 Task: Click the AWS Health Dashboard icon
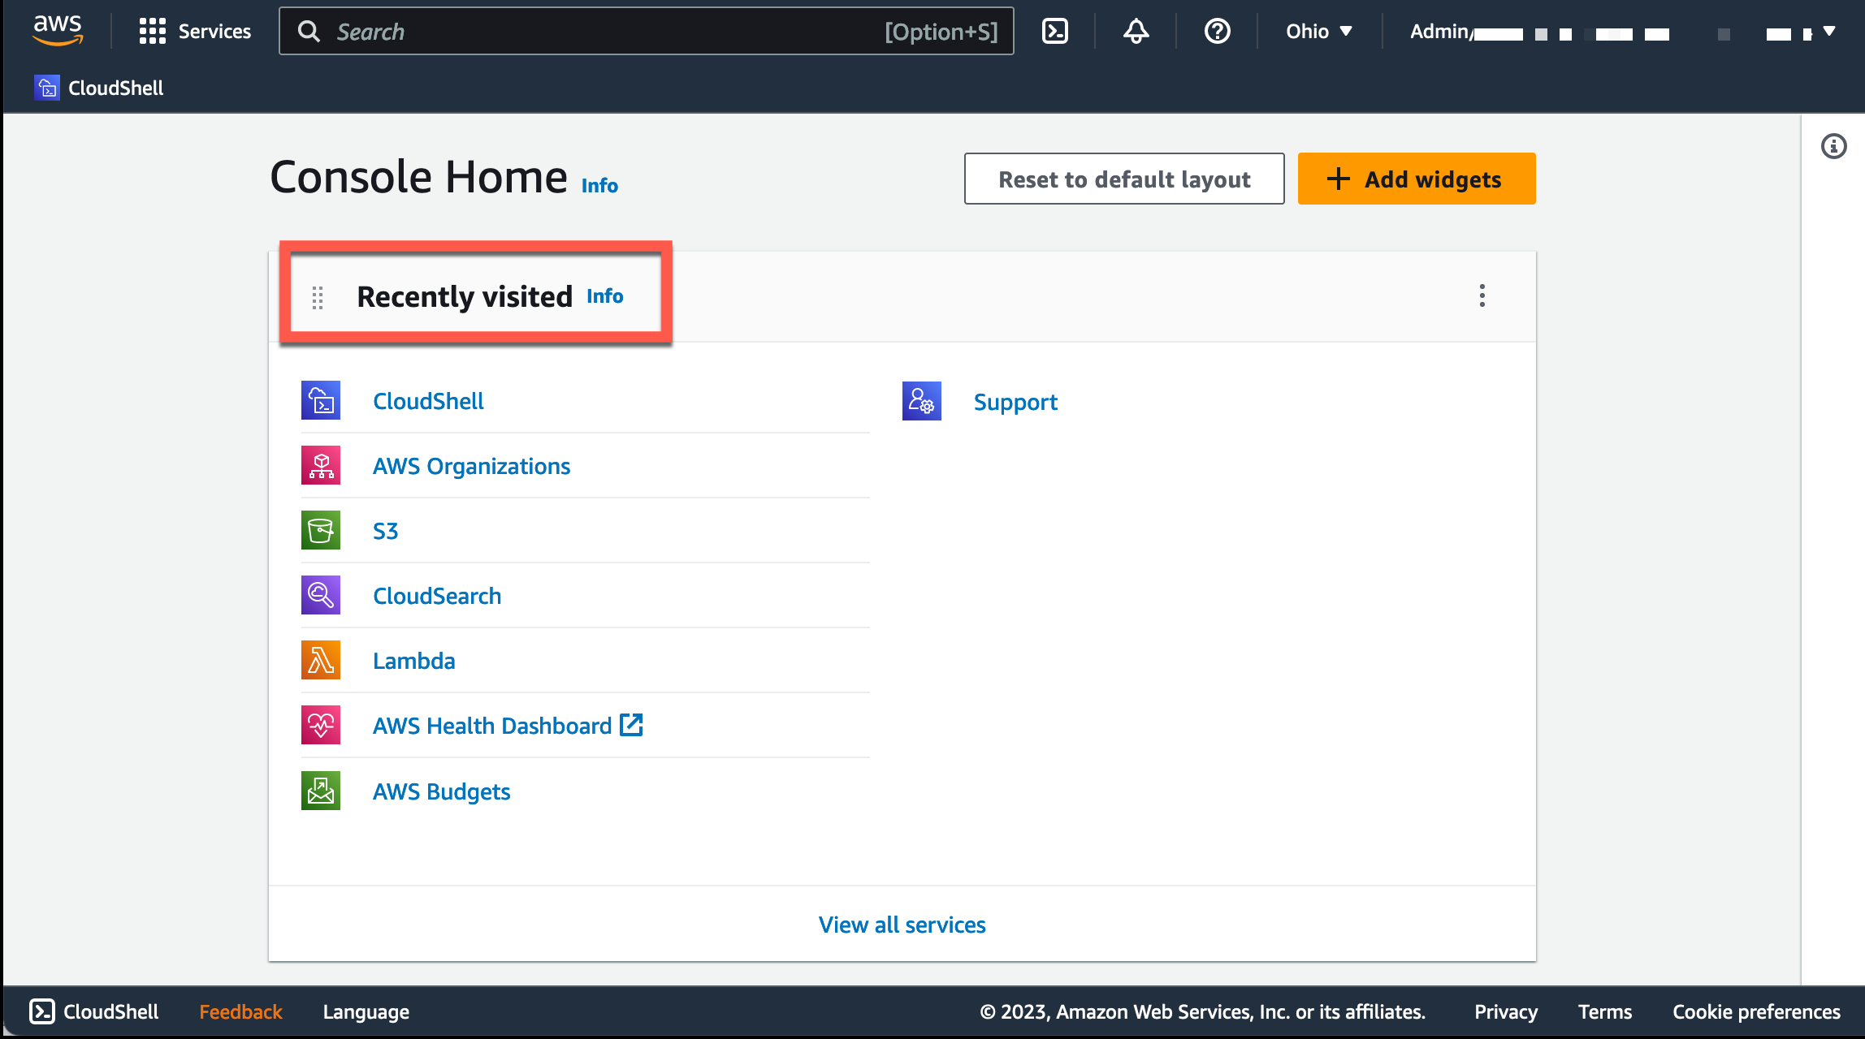(320, 726)
